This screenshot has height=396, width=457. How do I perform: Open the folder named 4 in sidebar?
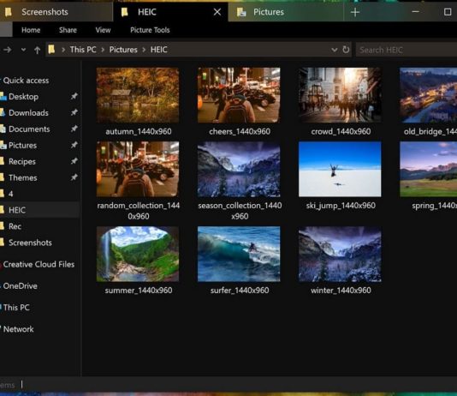point(11,194)
